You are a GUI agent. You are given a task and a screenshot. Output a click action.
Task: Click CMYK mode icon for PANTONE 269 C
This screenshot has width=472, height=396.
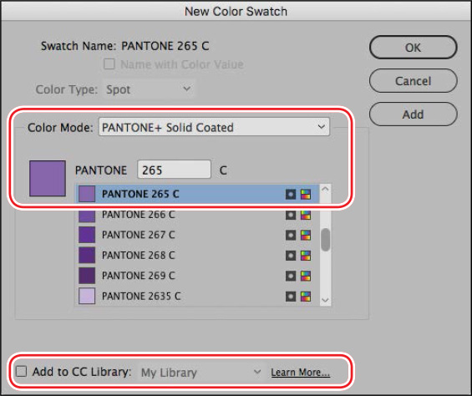click(x=306, y=276)
